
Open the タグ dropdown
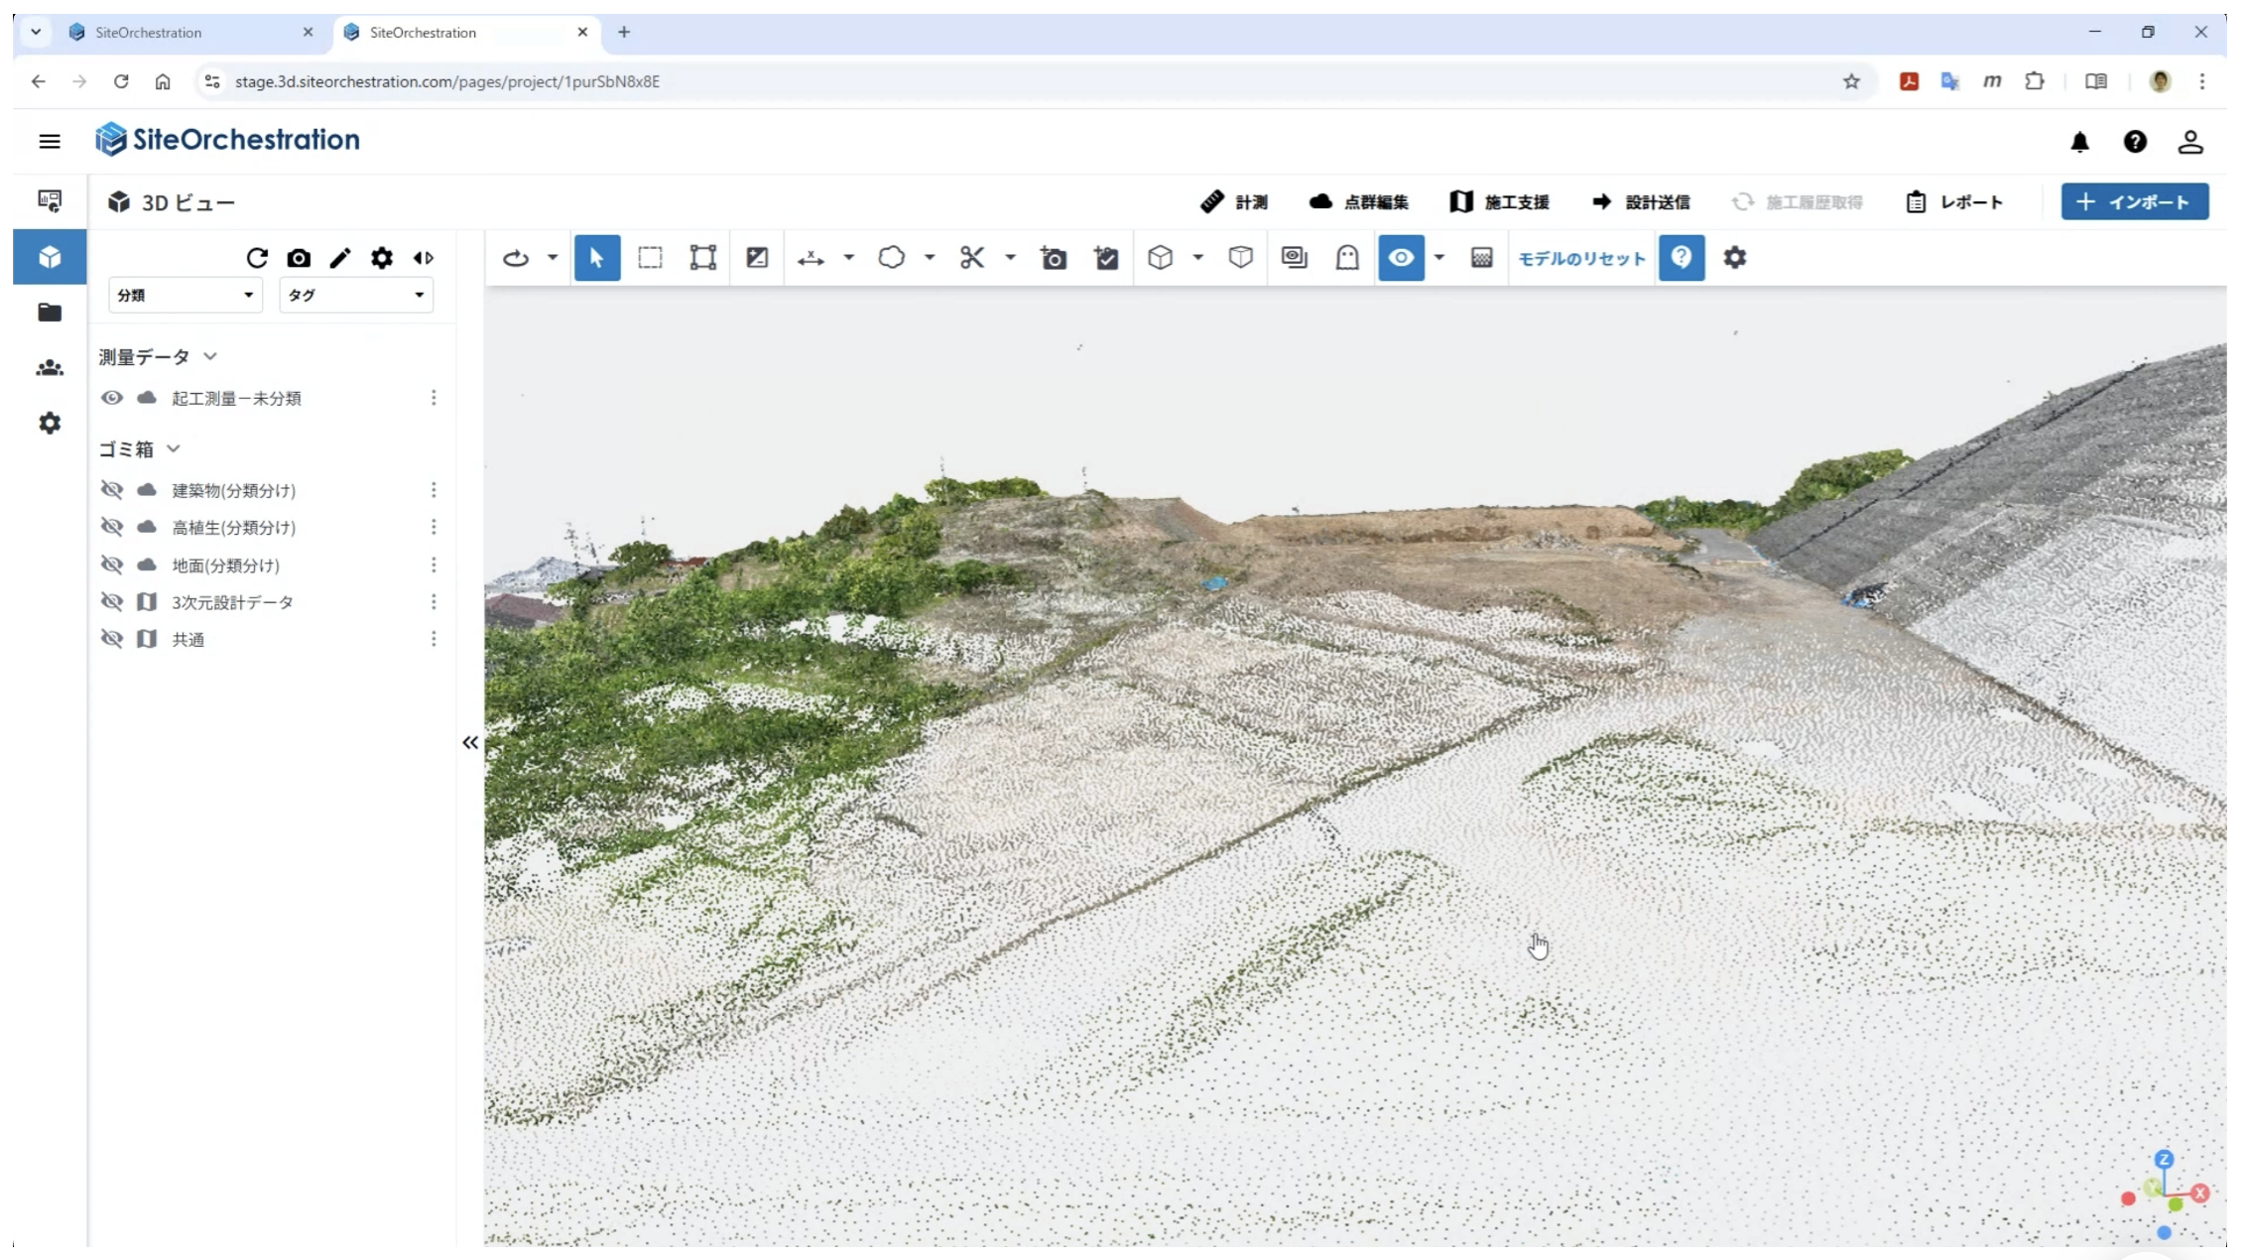pos(356,295)
